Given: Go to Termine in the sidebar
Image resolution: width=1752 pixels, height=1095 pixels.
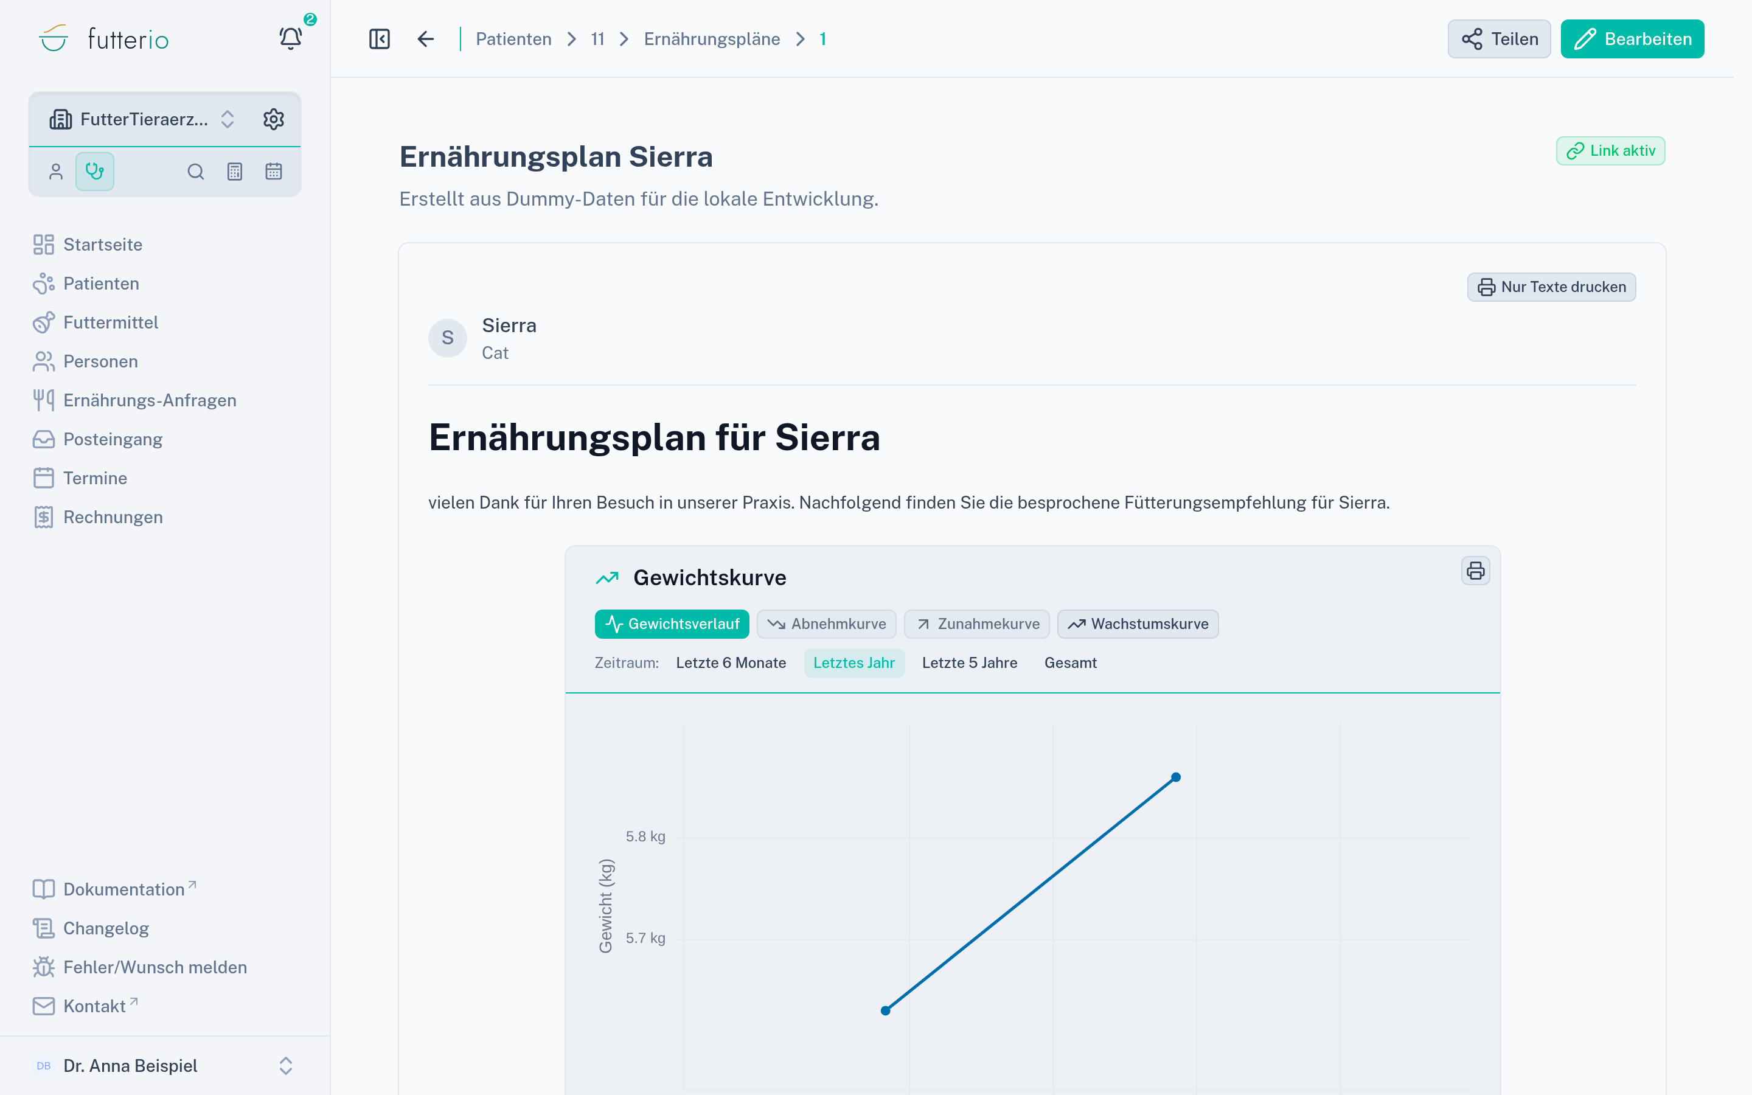Looking at the screenshot, I should (165, 479).
